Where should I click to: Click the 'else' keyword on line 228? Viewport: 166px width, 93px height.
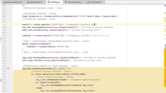pos(39,88)
